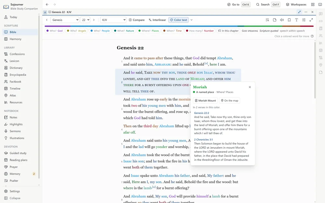
Task: Click the purple God segment of the color bar
Action: click(x=58, y=26)
